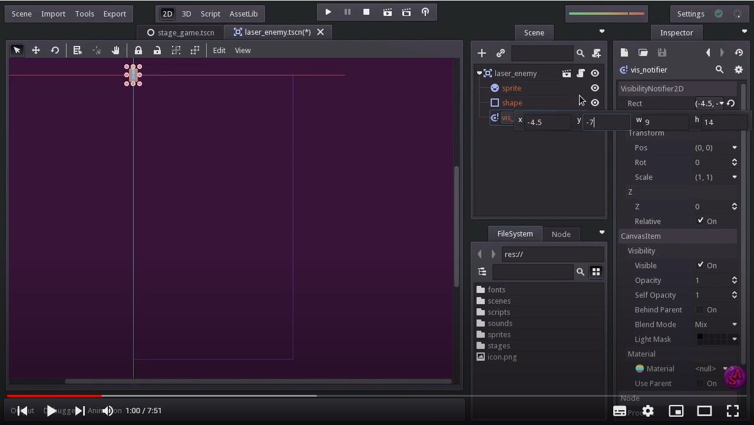Click the scene tree search magnifier

click(x=580, y=53)
